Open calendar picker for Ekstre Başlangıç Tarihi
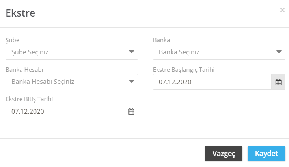This screenshot has height=167, width=289. coord(278,82)
